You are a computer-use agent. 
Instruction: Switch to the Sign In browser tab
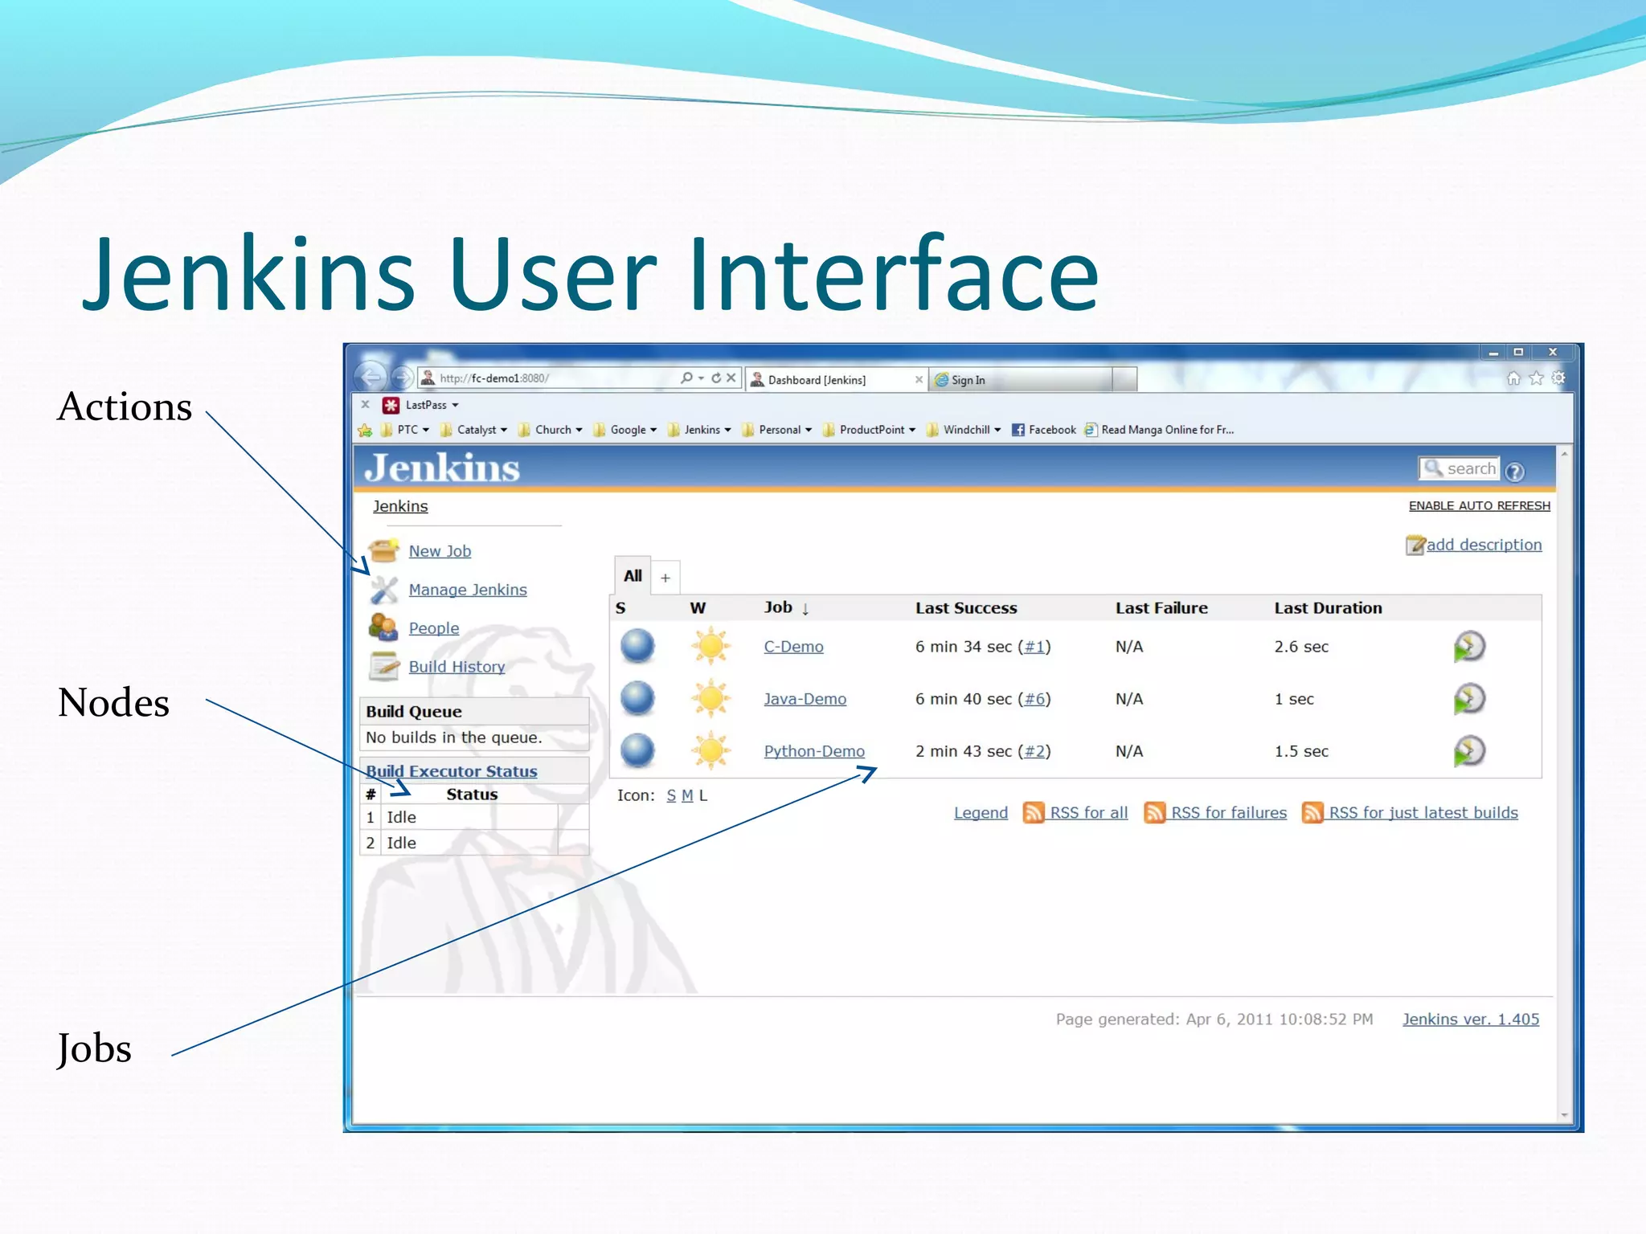point(1021,380)
